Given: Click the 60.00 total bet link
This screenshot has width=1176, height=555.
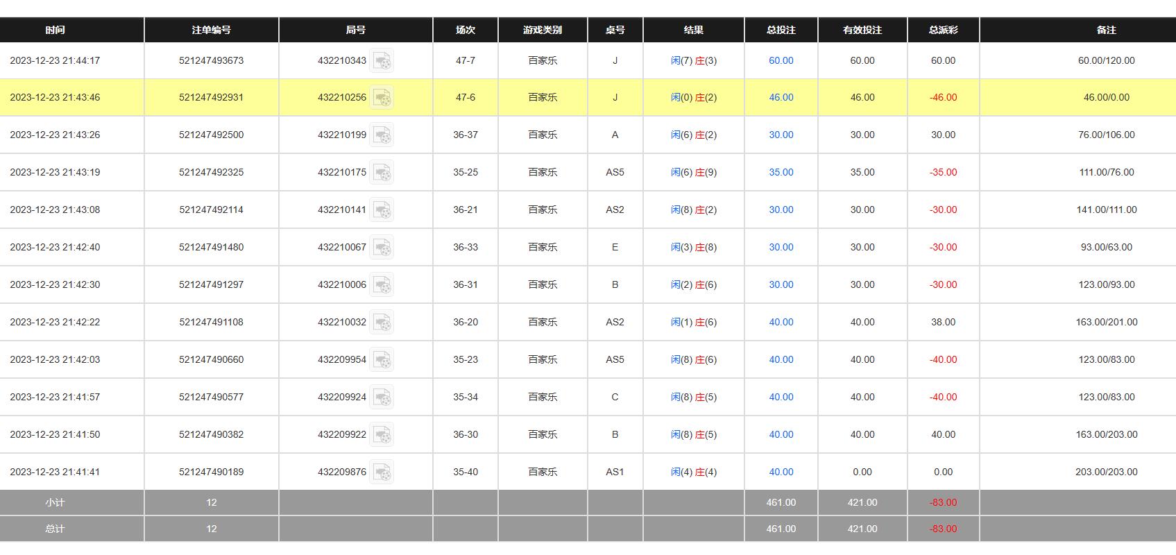Looking at the screenshot, I should (x=781, y=61).
